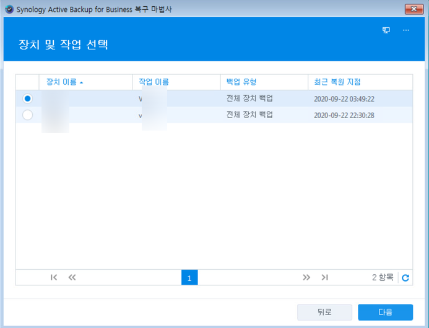This screenshot has height=328, width=429.
Task: Go to next page double arrow
Action: click(306, 277)
